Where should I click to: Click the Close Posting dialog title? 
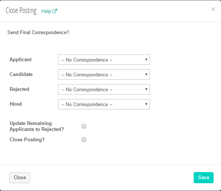point(21,11)
